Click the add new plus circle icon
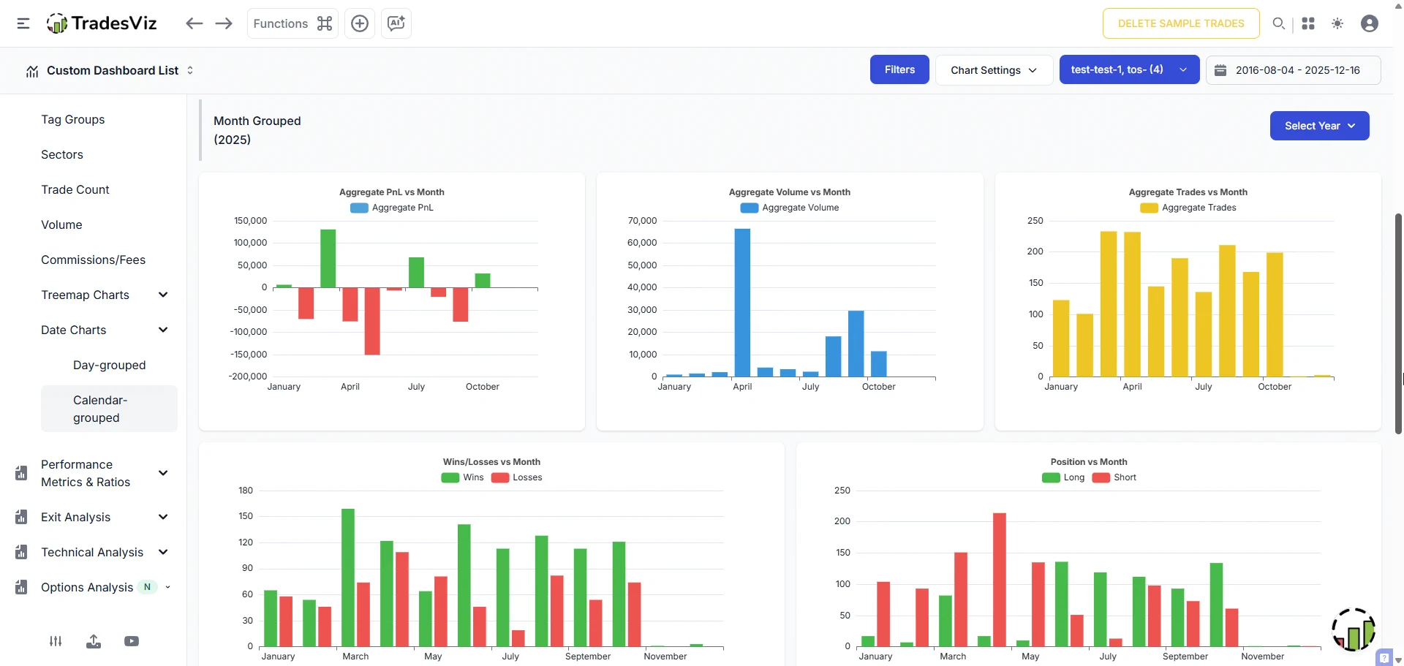Viewport: 1404px width, 666px height. (x=360, y=23)
